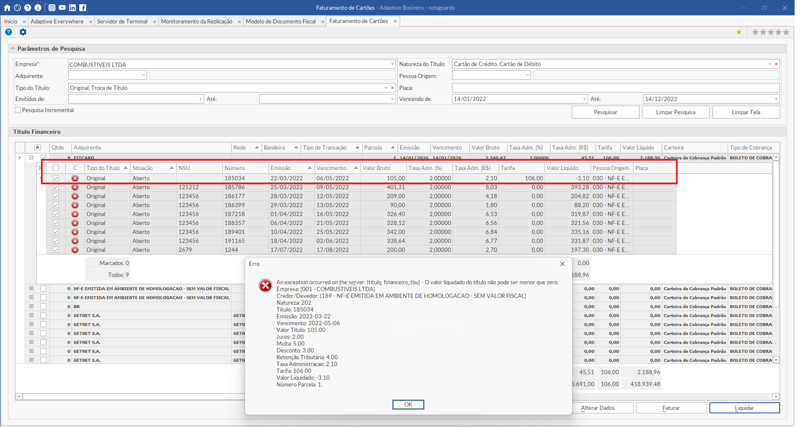Image resolution: width=804 pixels, height=427 pixels.
Task: Click OK in the Erro dialog
Action: [408, 404]
